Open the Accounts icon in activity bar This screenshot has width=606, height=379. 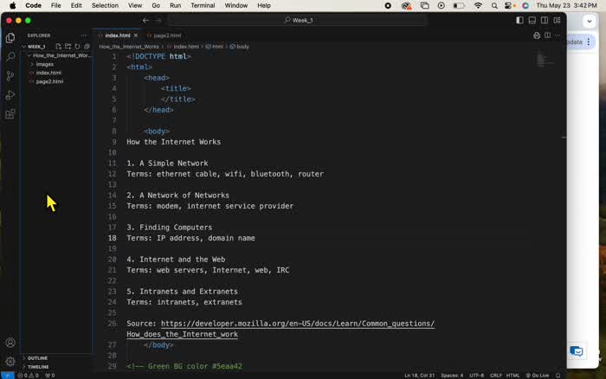(x=10, y=343)
